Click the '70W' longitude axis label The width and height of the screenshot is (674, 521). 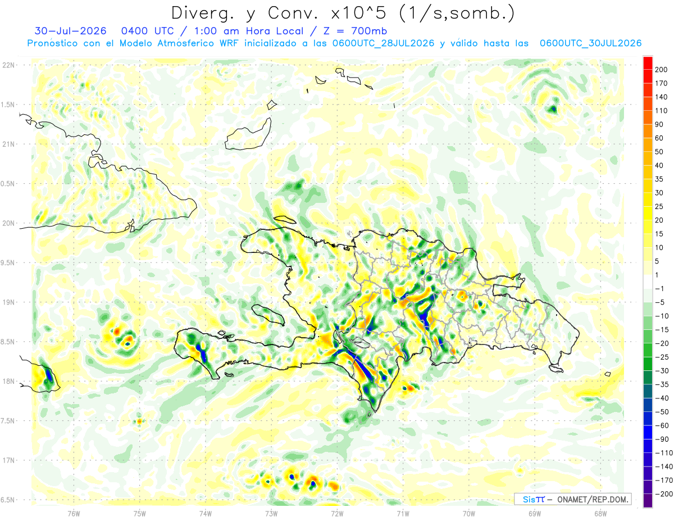(x=469, y=514)
